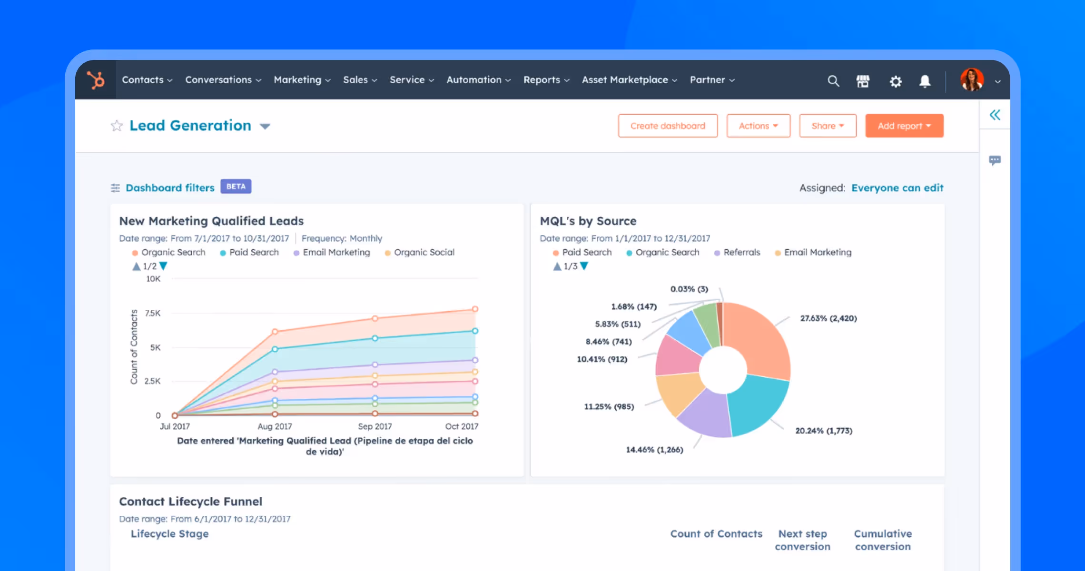Open the settings gear
1085x571 pixels.
pos(896,81)
